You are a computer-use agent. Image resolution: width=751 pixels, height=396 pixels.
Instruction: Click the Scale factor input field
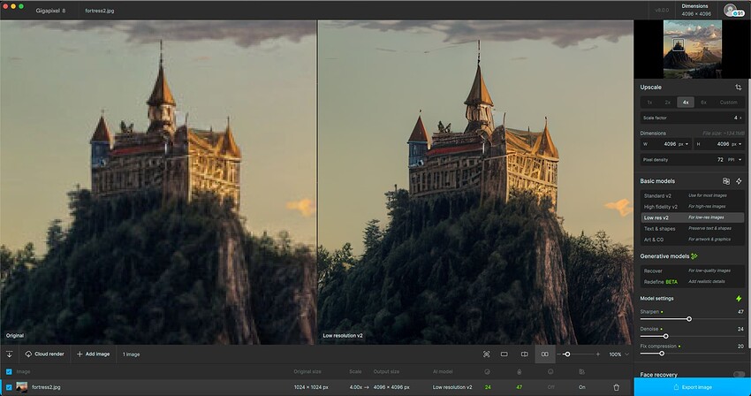point(693,118)
